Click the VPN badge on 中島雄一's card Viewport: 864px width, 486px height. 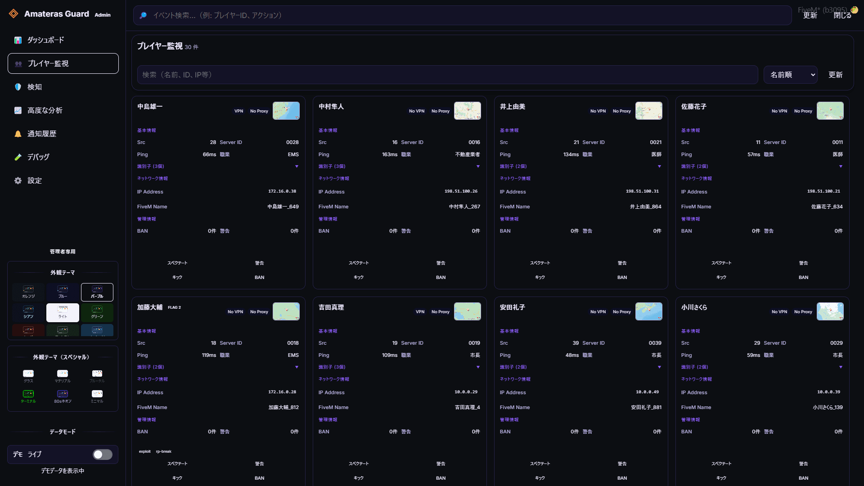coord(238,111)
